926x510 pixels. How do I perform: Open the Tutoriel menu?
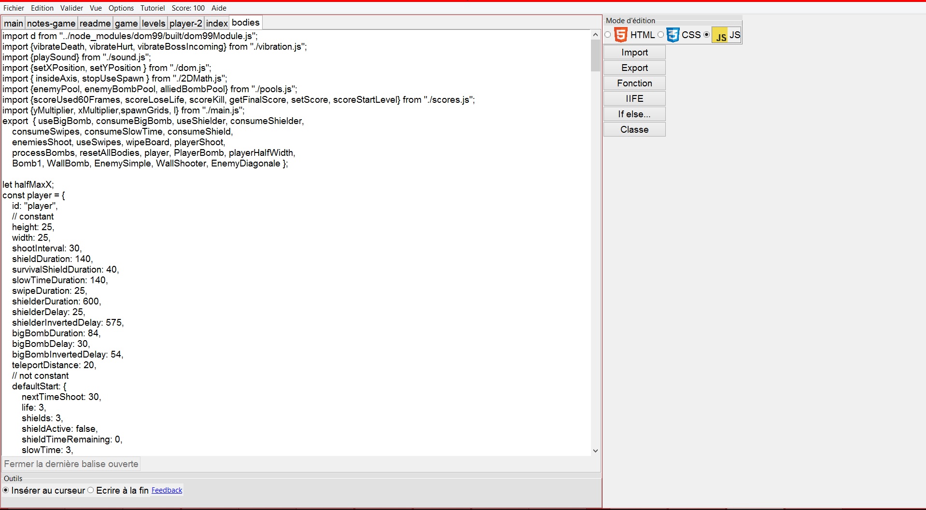tap(153, 8)
